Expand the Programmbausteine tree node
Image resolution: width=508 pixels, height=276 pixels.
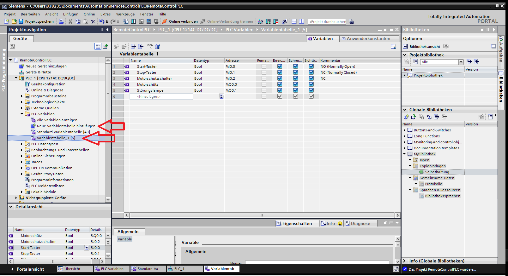(x=22, y=96)
